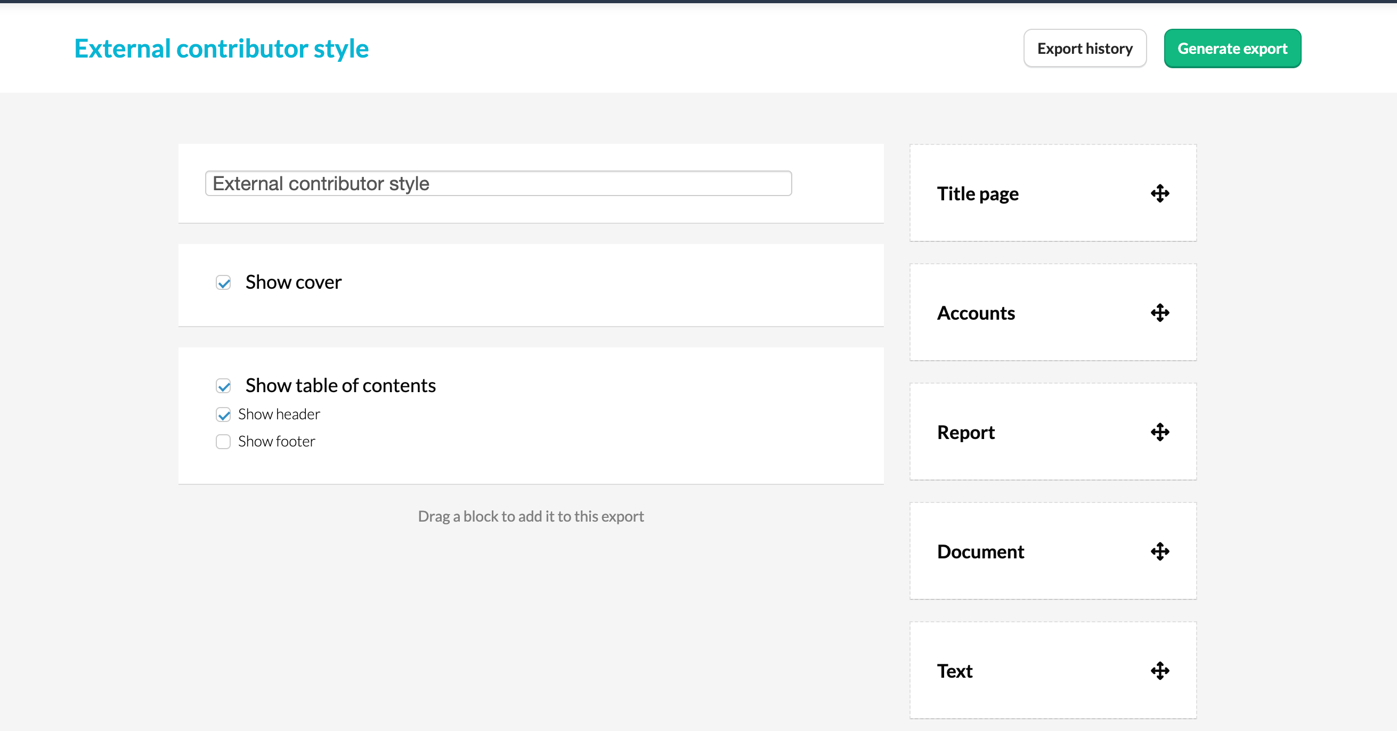The width and height of the screenshot is (1397, 731).
Task: Enable the Show footer checkbox
Action: (223, 442)
